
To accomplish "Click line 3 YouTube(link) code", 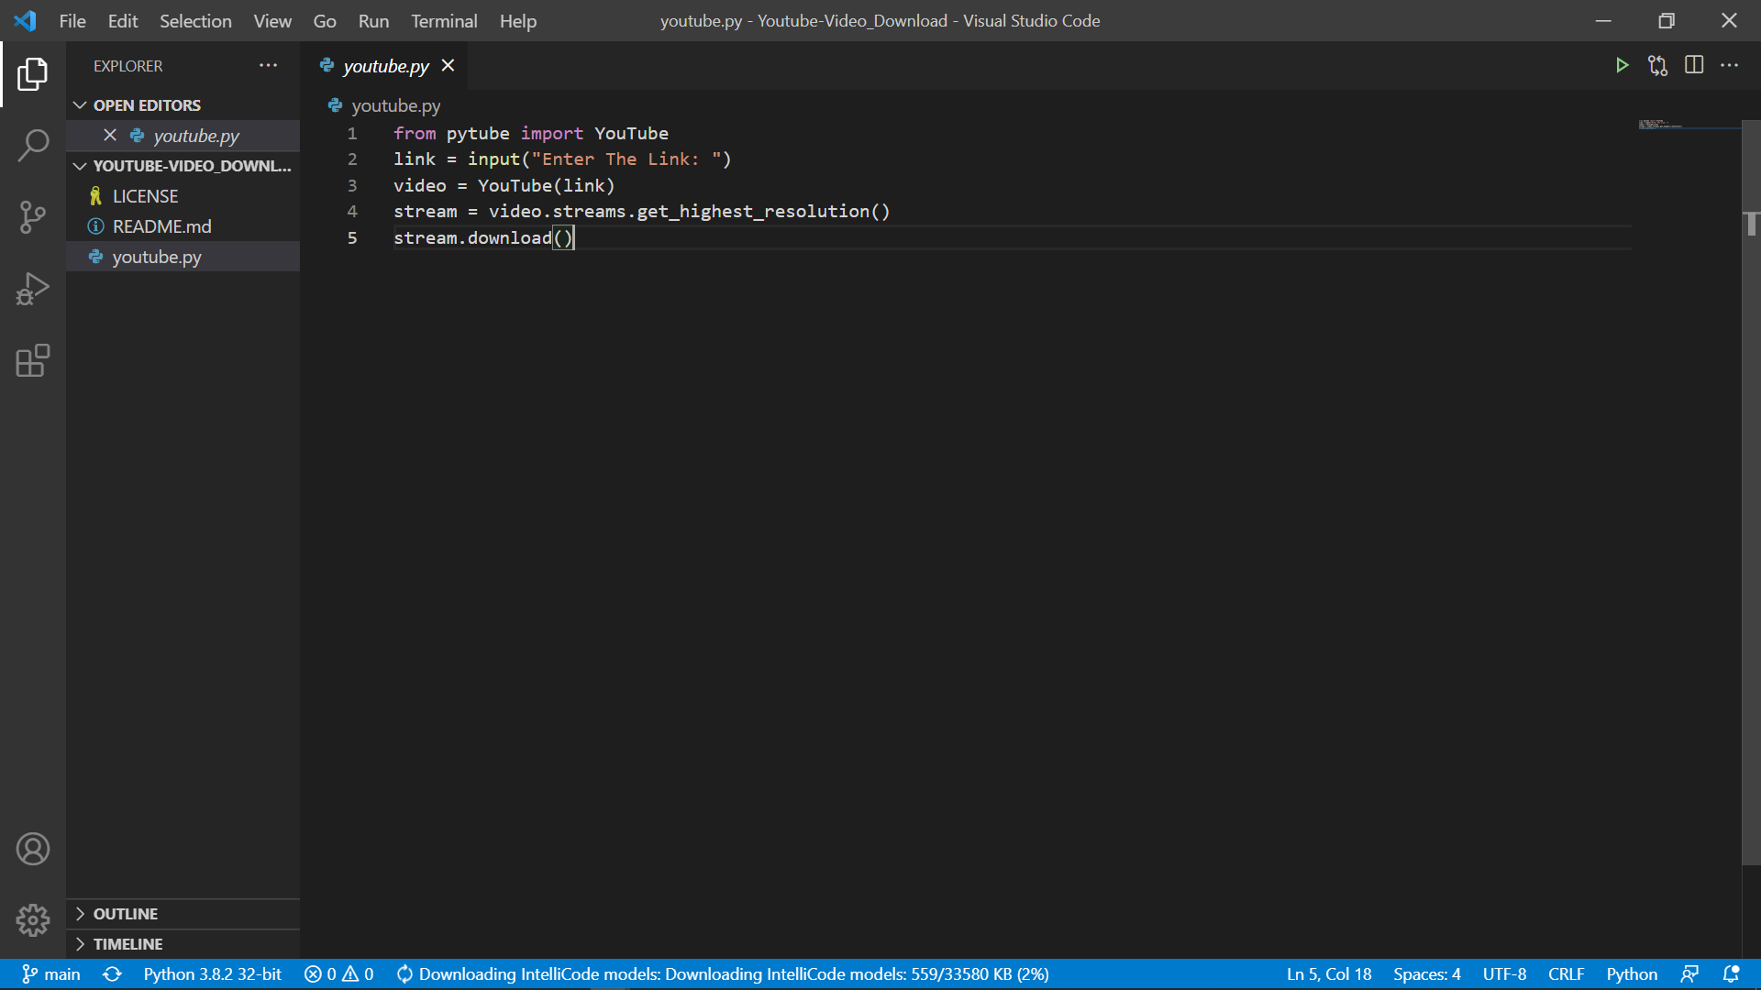I will point(546,185).
